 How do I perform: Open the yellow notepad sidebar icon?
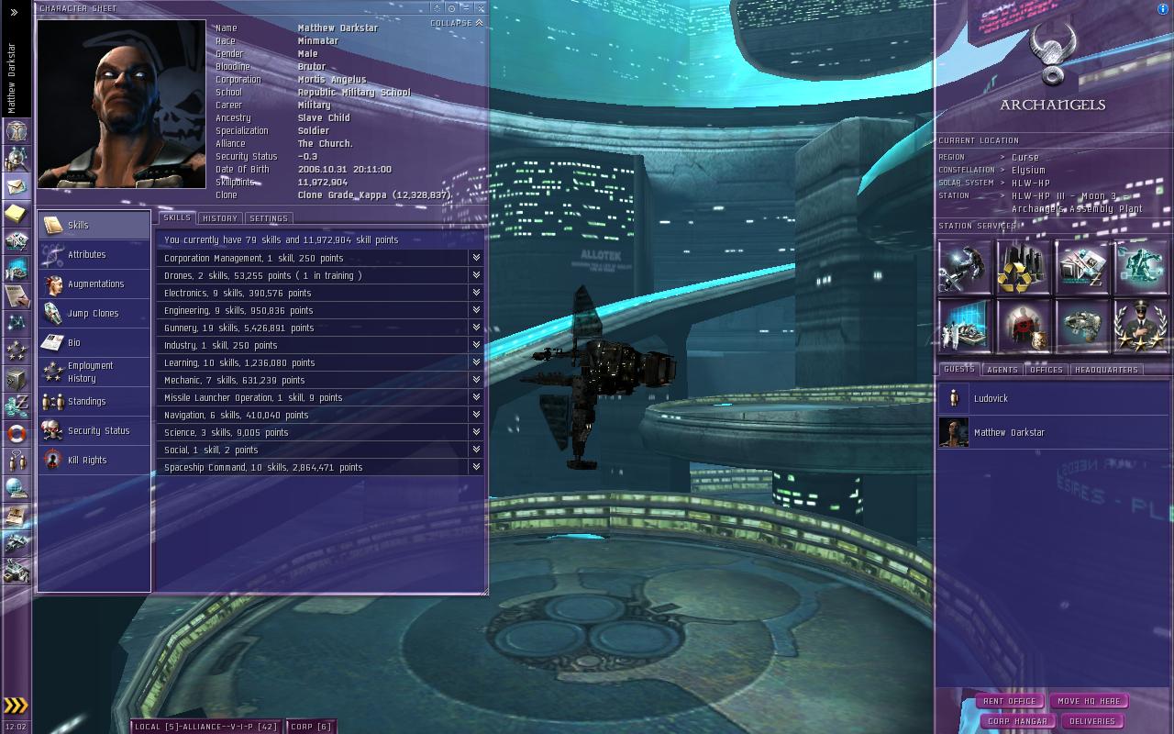point(17,214)
